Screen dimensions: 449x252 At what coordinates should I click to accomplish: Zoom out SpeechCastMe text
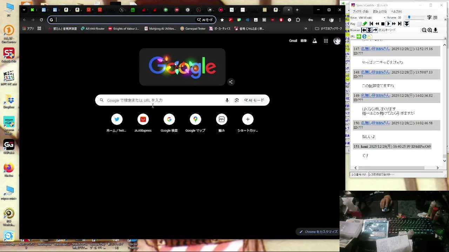pyautogui.click(x=424, y=30)
